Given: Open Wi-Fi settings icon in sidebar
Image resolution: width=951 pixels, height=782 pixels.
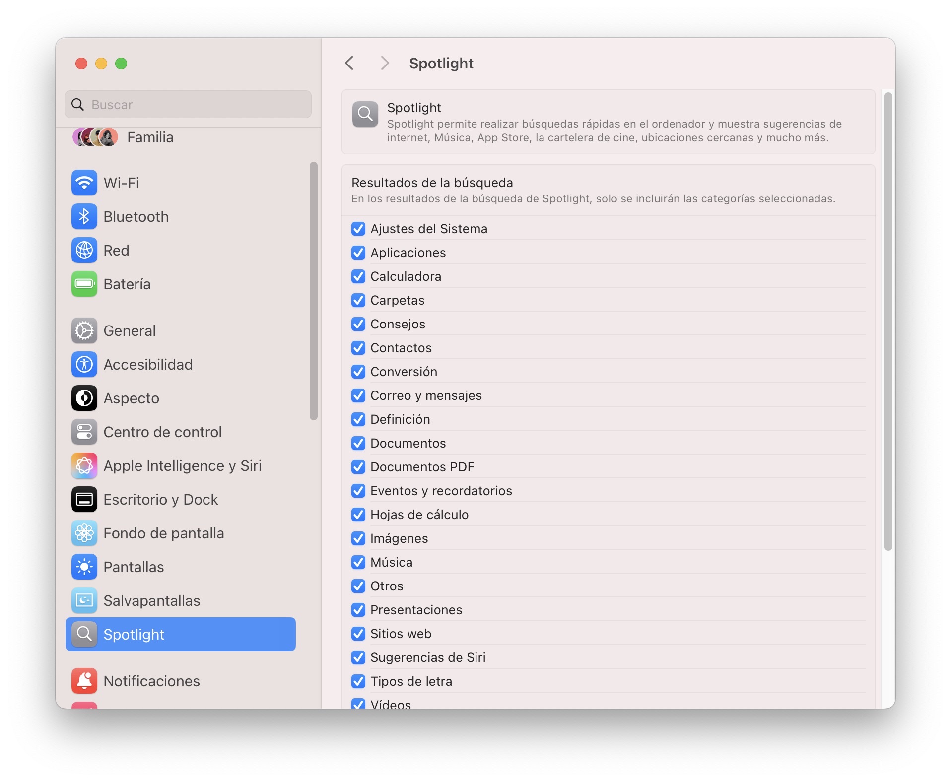Looking at the screenshot, I should 84,183.
